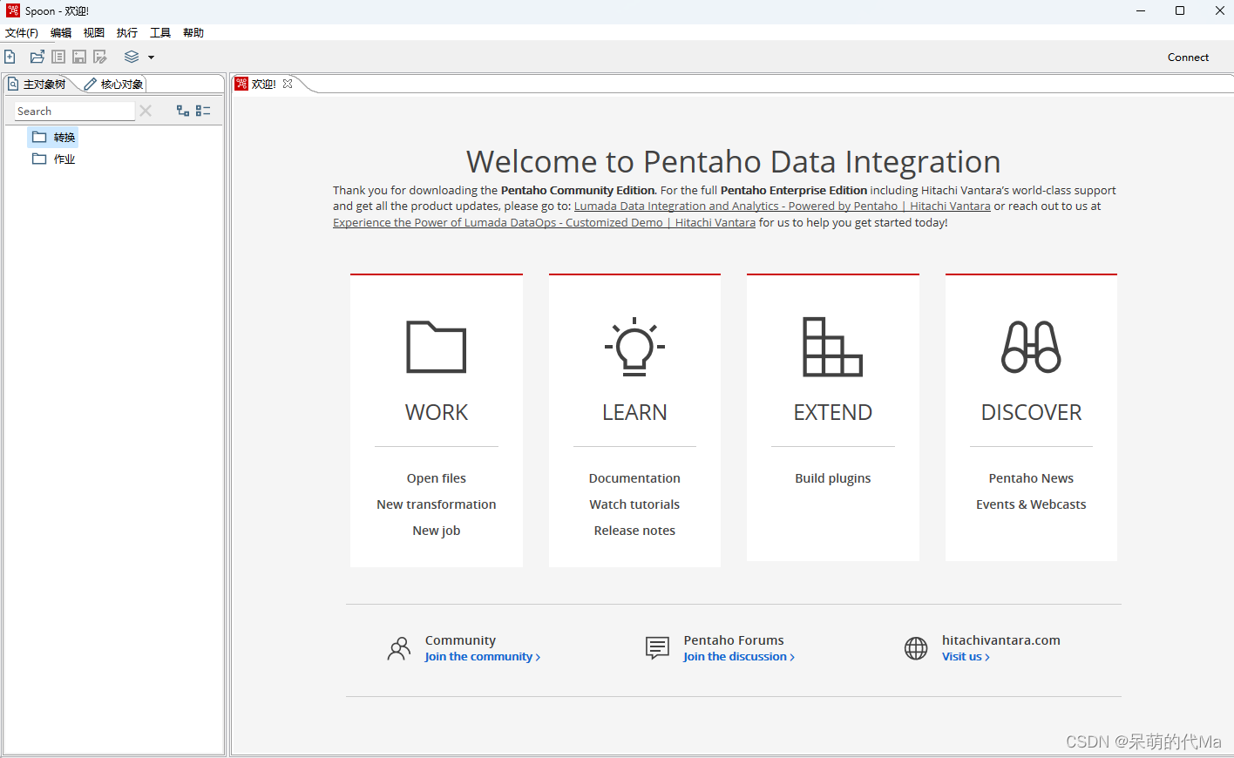The width and height of the screenshot is (1234, 758).
Task: Click the New file toolbar icon
Action: pyautogui.click(x=10, y=57)
